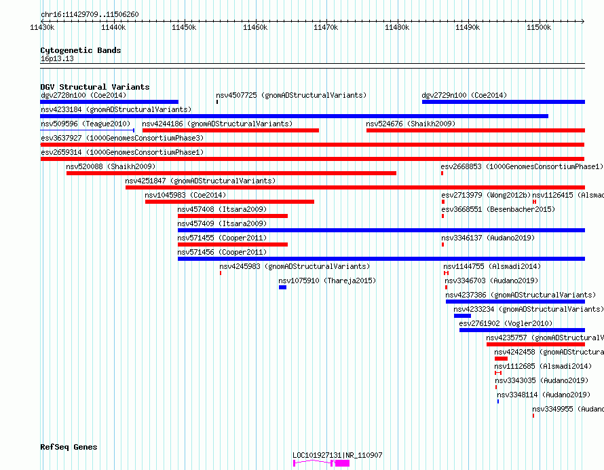Open nsv4245983 (gnomADStructuralVariants) label
Viewport: 604px width, 470px height.
(x=295, y=266)
